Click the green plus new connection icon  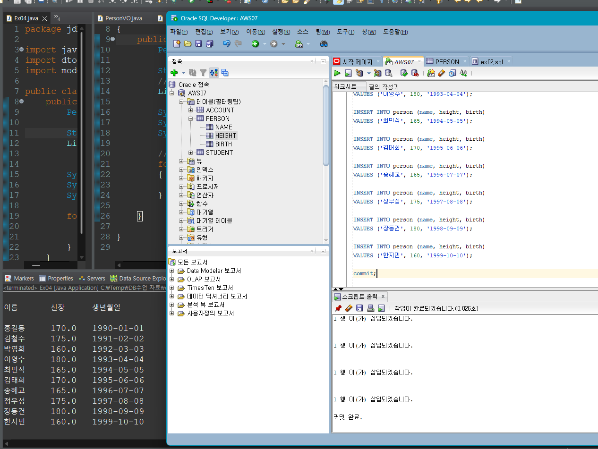click(x=174, y=73)
